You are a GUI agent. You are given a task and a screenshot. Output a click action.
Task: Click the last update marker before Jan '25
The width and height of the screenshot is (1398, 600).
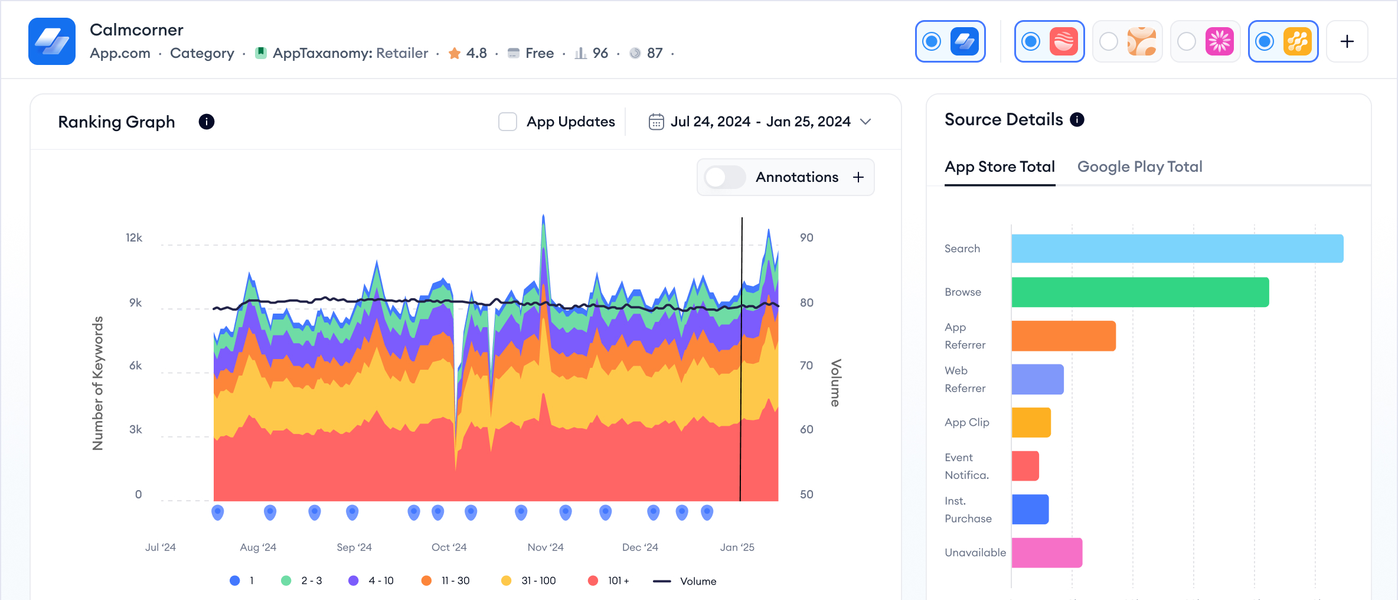coord(707,512)
